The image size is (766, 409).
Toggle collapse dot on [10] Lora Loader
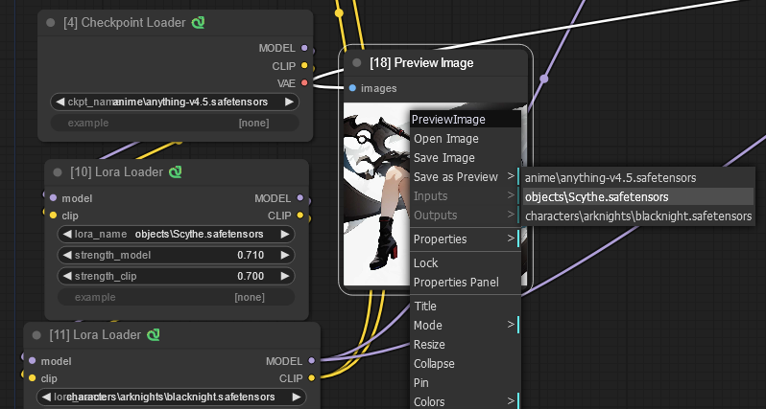(x=56, y=171)
